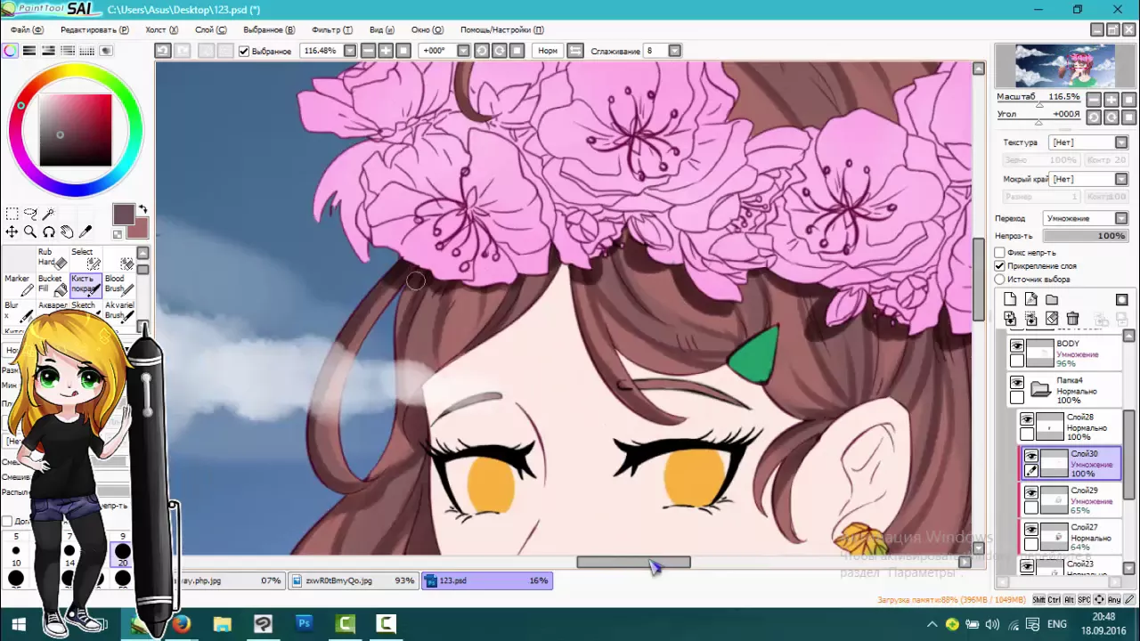This screenshot has width=1140, height=641.
Task: Hide the BODY layer eye icon
Action: pyautogui.click(x=1017, y=345)
